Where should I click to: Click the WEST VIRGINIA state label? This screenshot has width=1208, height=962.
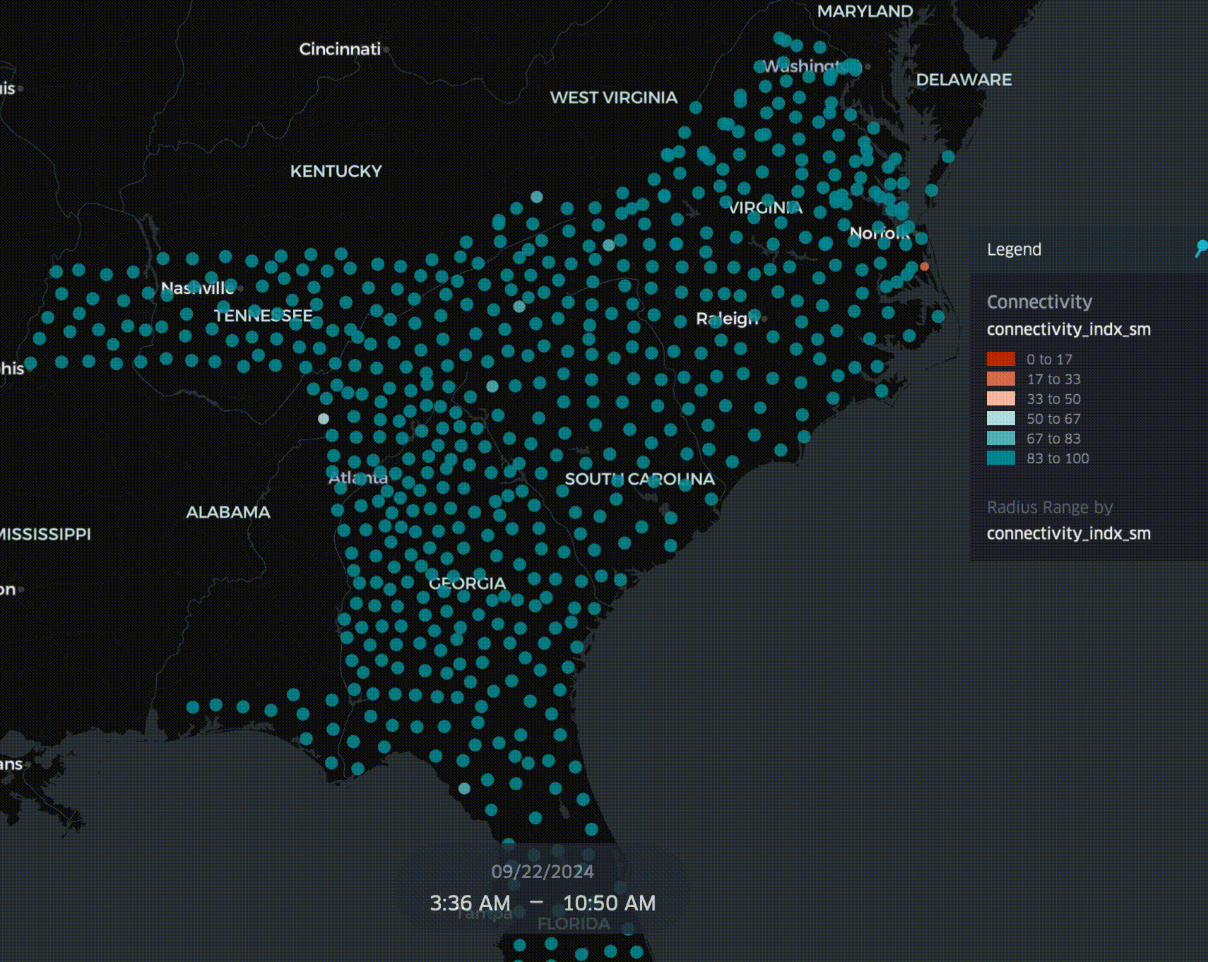tap(613, 97)
